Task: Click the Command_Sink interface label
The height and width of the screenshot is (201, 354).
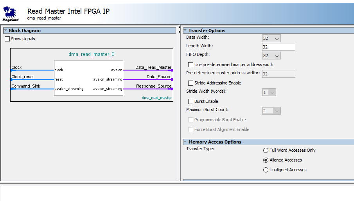Action: [26, 86]
